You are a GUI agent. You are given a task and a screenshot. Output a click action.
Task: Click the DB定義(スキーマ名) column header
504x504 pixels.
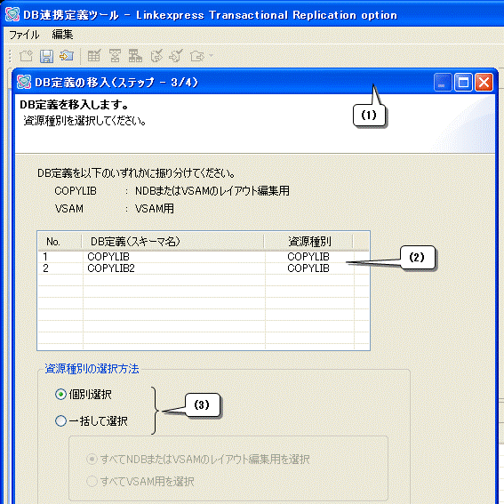(x=173, y=242)
